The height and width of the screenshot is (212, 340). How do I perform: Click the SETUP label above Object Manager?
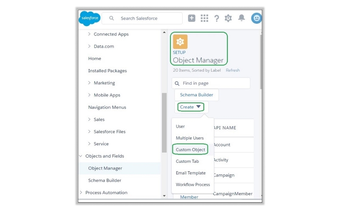179,52
